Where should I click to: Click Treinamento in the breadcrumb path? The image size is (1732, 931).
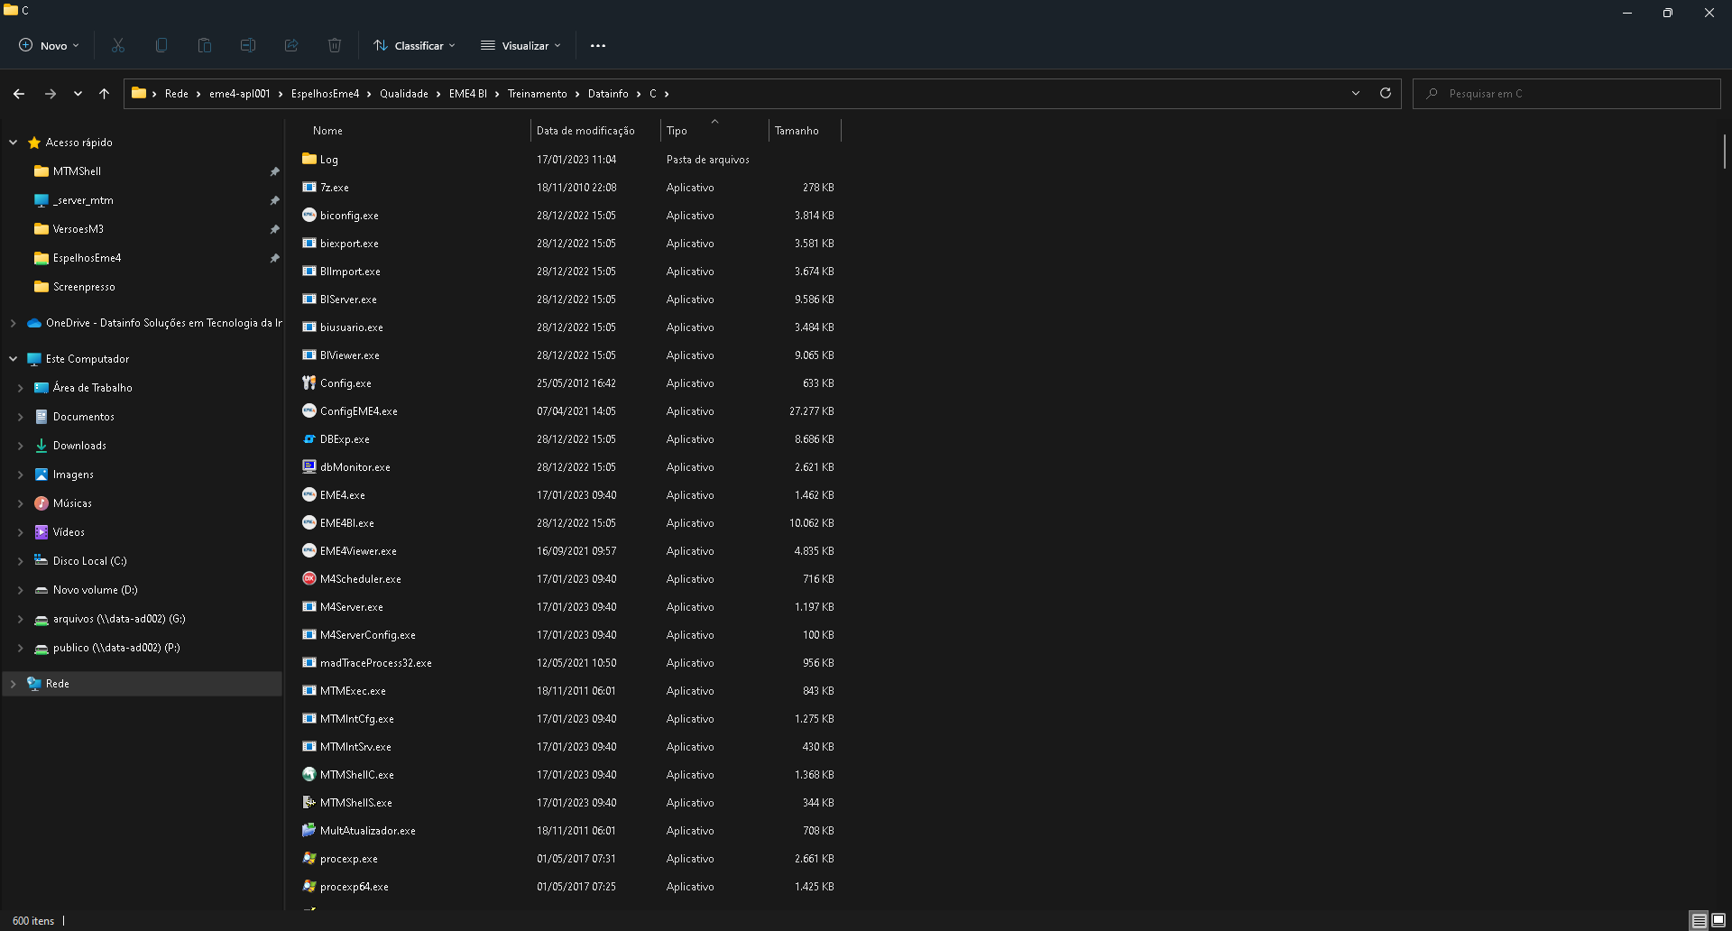click(537, 94)
